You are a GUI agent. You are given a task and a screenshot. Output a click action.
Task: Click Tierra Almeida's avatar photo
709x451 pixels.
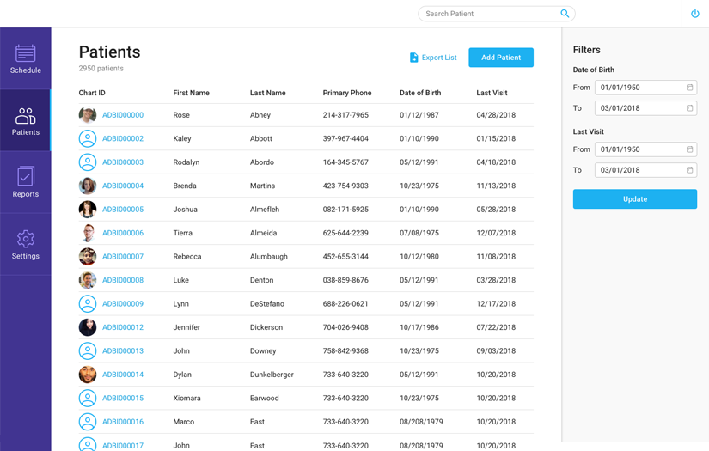pos(88,233)
